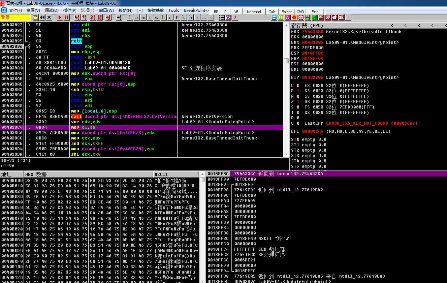This screenshot has width=447, height=283.
Task: Open the 帮助(H) menu
Action: (x=125, y=10)
